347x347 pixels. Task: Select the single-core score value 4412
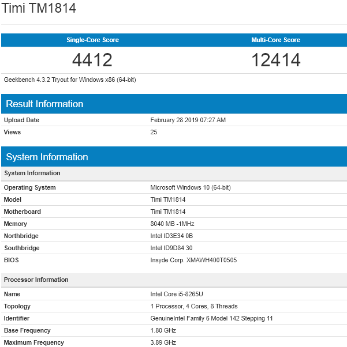(92, 59)
